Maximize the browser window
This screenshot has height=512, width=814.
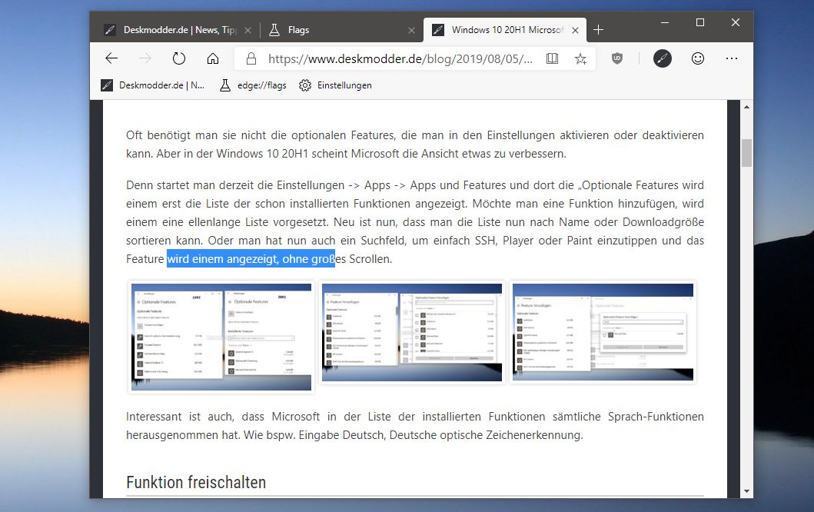tap(699, 22)
